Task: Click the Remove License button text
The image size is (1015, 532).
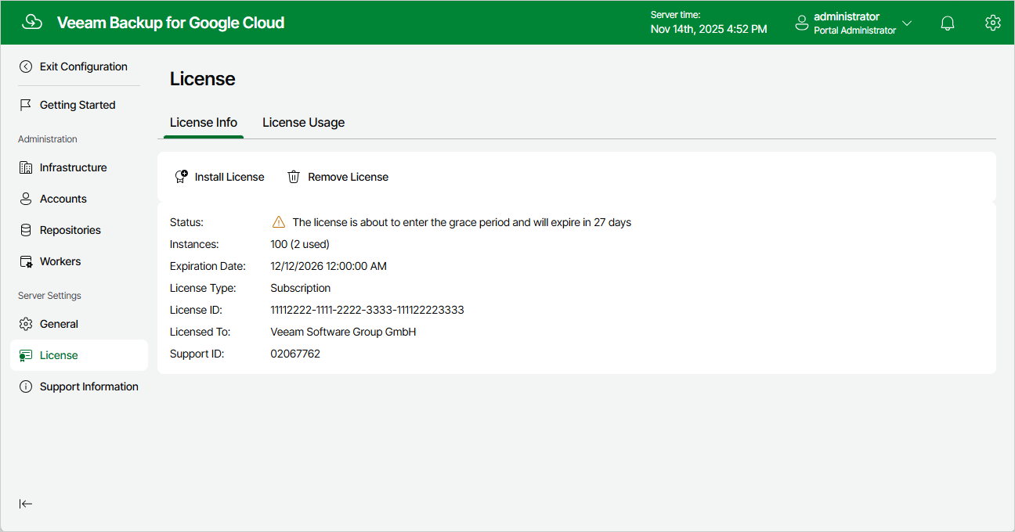Action: click(349, 177)
